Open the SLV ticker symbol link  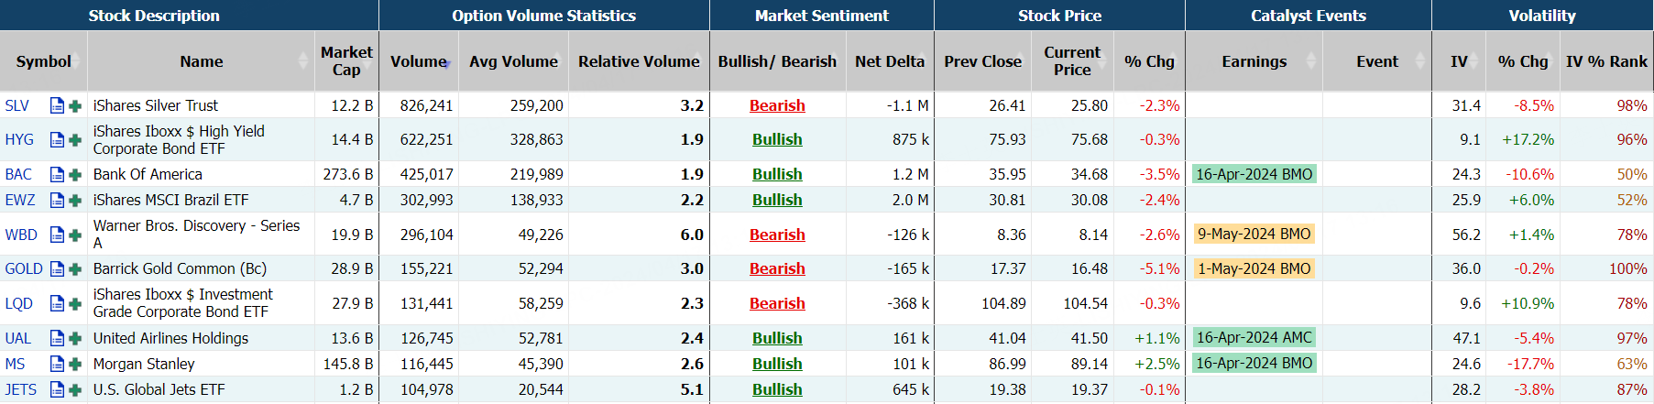(x=17, y=105)
